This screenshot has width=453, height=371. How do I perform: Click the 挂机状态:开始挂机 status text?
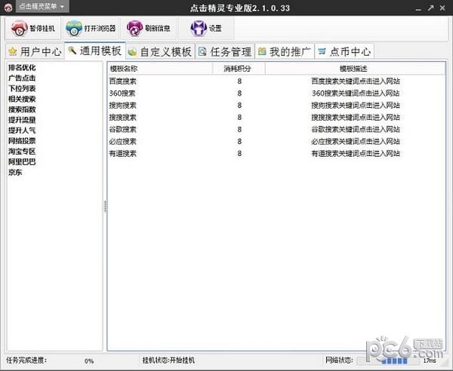point(168,360)
